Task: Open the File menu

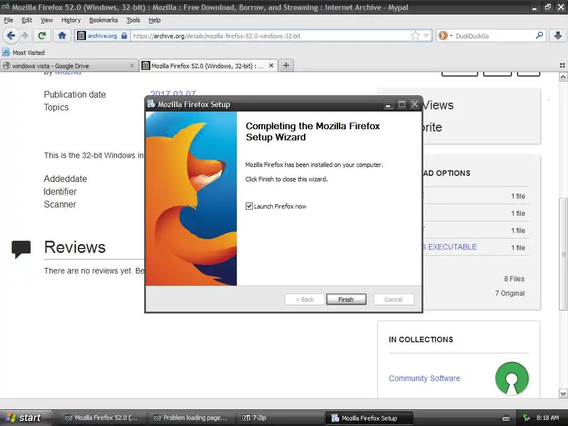Action: 8,20
